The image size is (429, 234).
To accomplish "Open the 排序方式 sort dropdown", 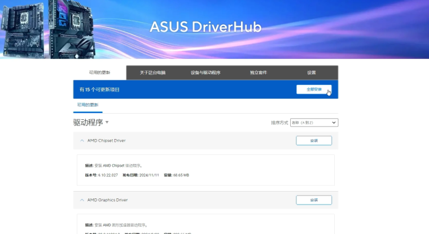I will (314, 123).
